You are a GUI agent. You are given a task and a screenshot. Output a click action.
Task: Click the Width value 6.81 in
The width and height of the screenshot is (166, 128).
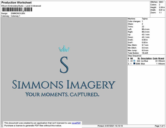(162, 10)
